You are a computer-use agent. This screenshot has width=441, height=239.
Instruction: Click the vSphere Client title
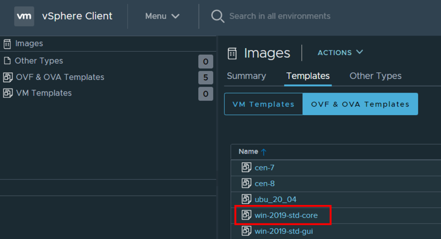tap(77, 16)
